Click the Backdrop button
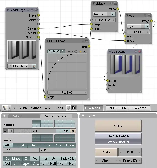This screenshot has height=168, width=157. tap(139, 108)
